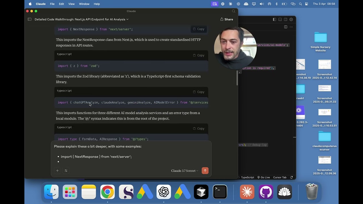The width and height of the screenshot is (363, 204).
Task: Open the Window menu
Action: [x=84, y=4]
